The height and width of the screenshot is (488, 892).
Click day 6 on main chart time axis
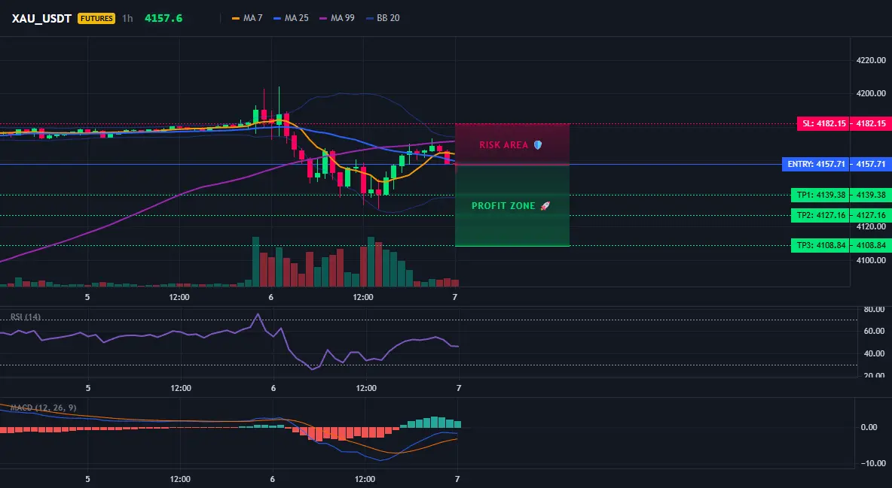pos(270,297)
